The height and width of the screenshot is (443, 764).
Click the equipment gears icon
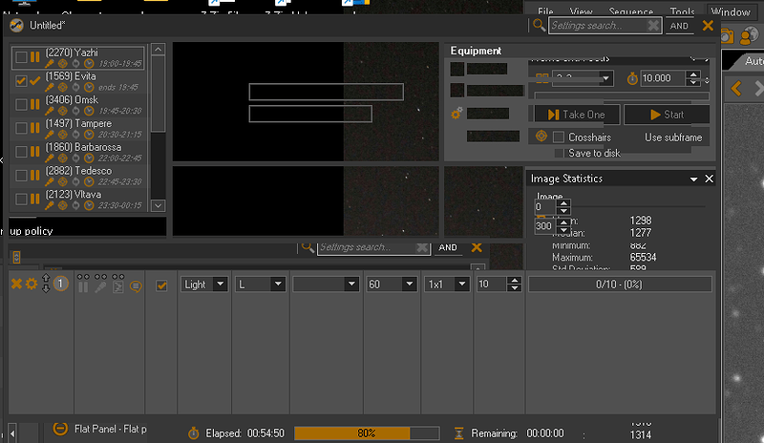(x=456, y=114)
